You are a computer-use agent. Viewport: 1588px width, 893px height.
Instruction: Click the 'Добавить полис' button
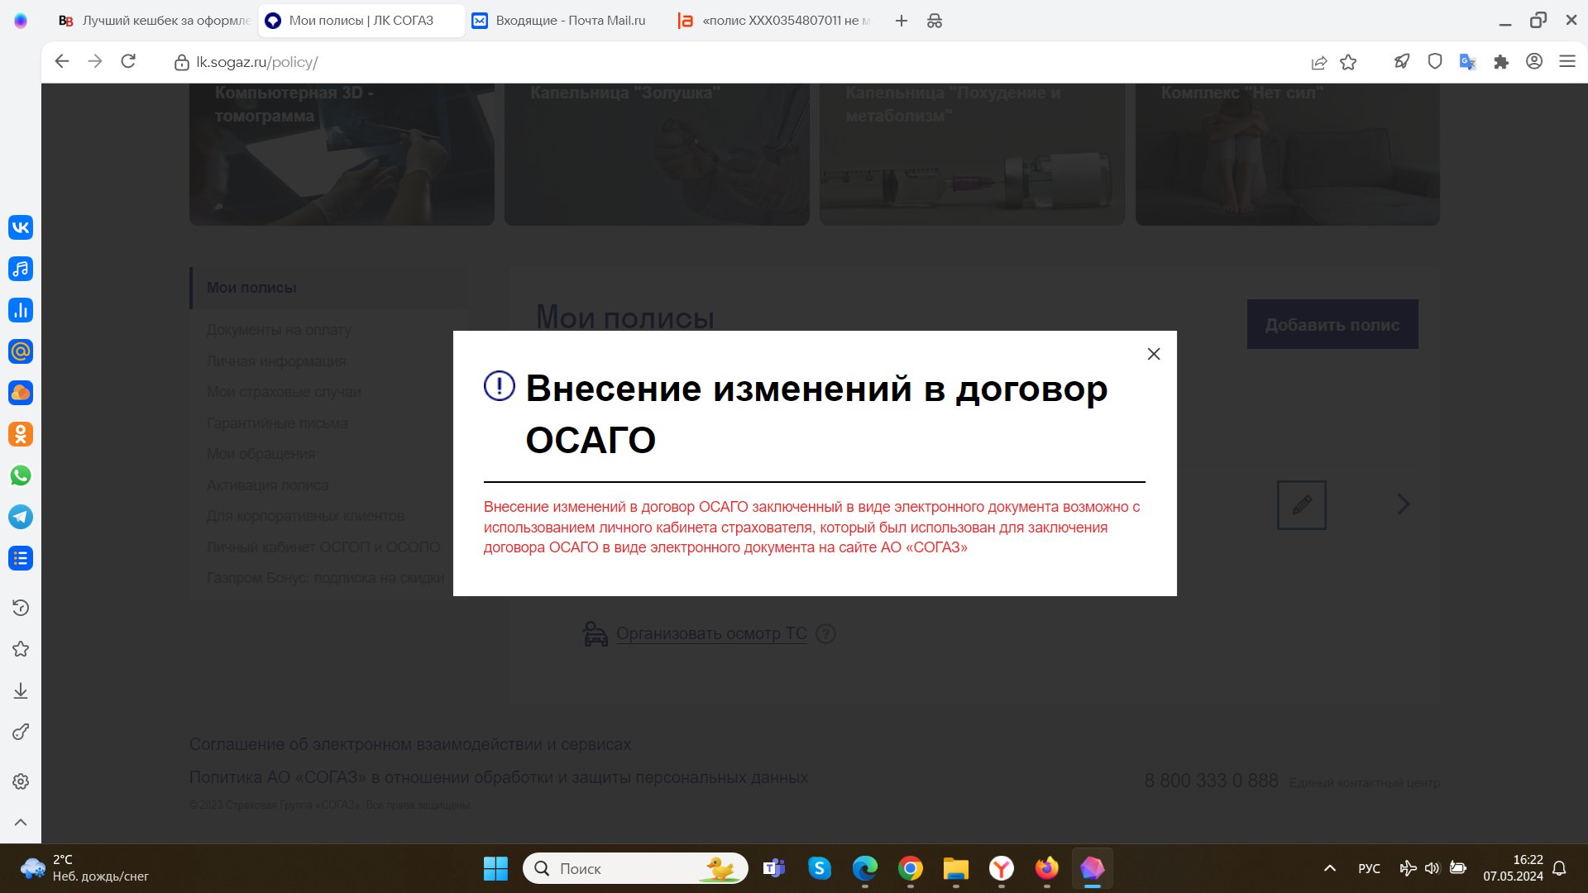point(1332,324)
